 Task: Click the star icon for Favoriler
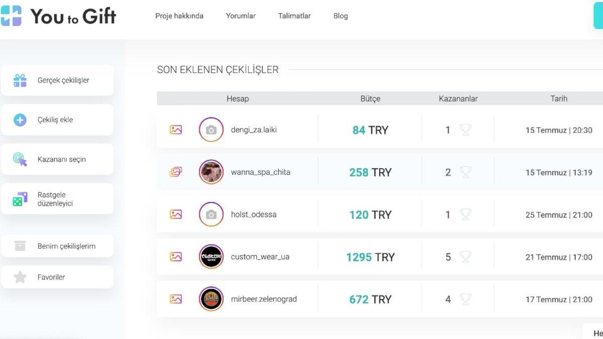[x=20, y=277]
